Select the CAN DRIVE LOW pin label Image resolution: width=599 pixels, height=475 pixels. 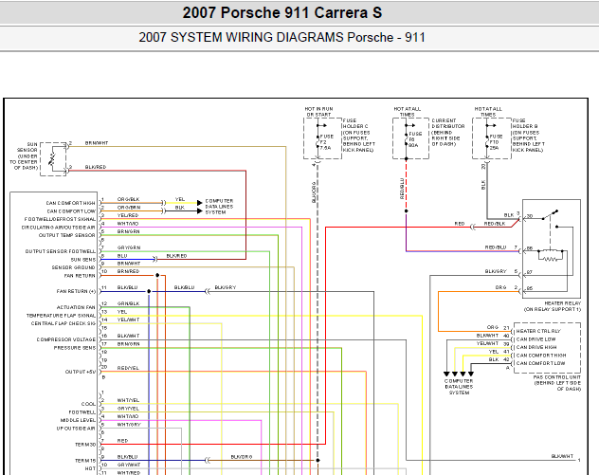(535, 339)
